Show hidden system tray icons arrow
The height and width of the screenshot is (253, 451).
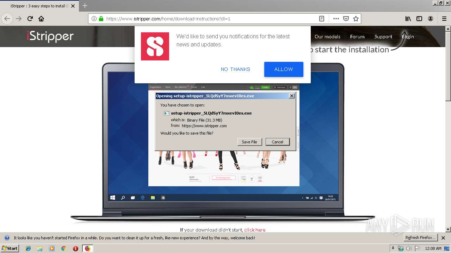click(x=393, y=248)
